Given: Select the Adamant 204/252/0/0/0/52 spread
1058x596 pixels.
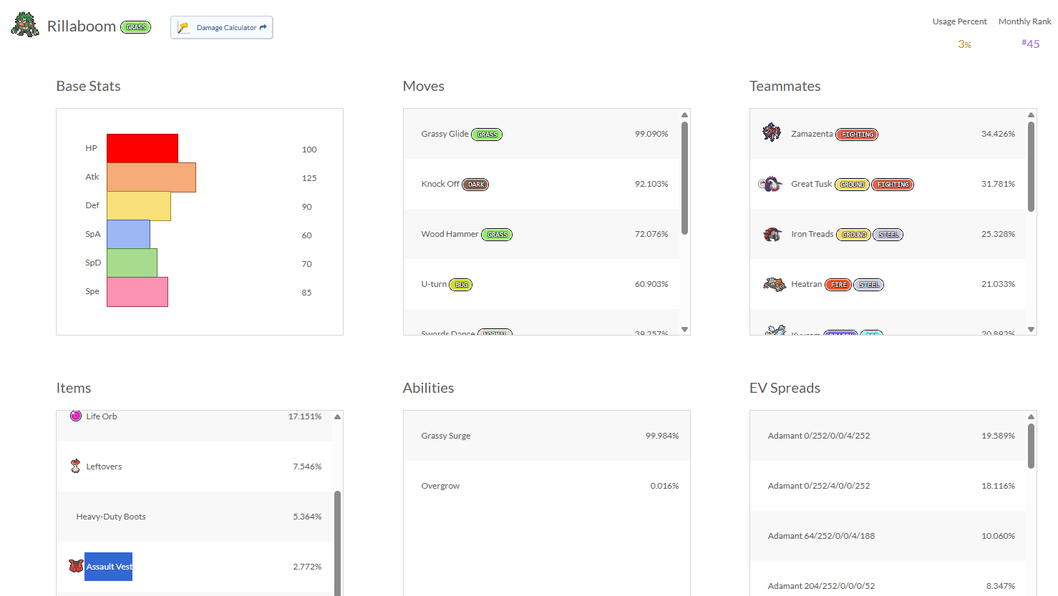Looking at the screenshot, I should tap(821, 586).
